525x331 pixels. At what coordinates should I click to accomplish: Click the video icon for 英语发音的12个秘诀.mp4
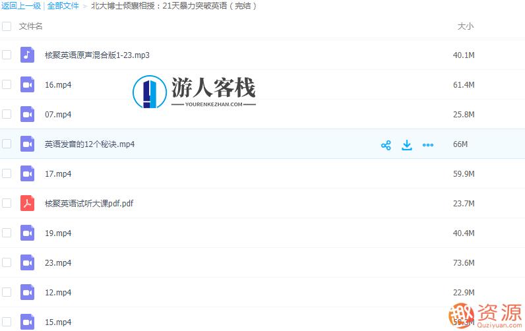[x=27, y=144]
